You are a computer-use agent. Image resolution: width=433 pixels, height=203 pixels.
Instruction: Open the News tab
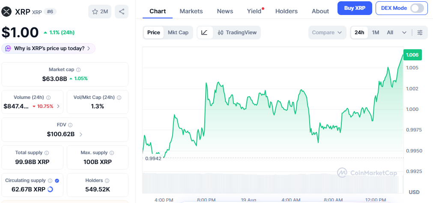225,11
